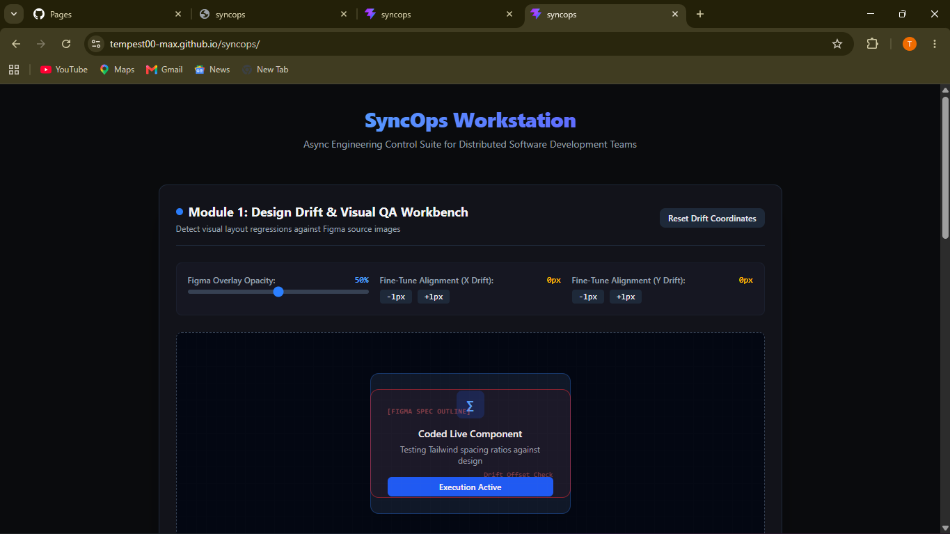
Task: Open the News bookmark
Action: click(212, 70)
